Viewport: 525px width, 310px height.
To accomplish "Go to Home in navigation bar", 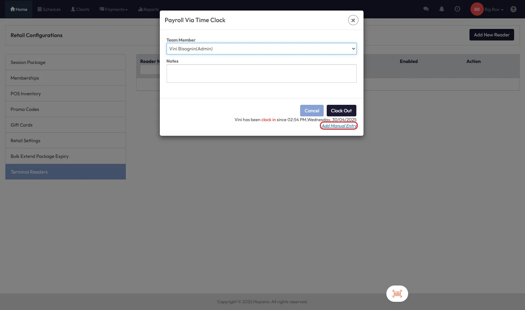I will pos(19,9).
